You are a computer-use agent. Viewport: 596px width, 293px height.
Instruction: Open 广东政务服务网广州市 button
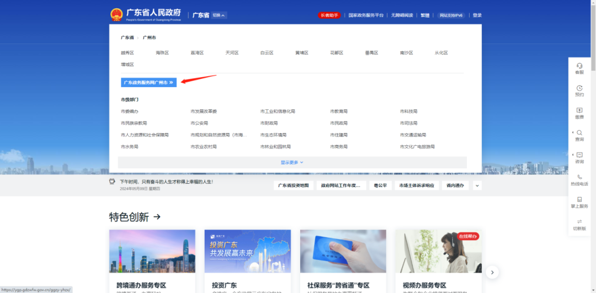[x=148, y=82]
